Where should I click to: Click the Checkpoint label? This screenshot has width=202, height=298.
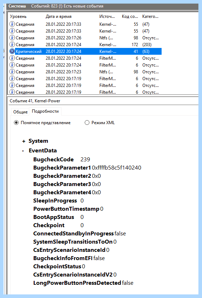click(x=49, y=225)
